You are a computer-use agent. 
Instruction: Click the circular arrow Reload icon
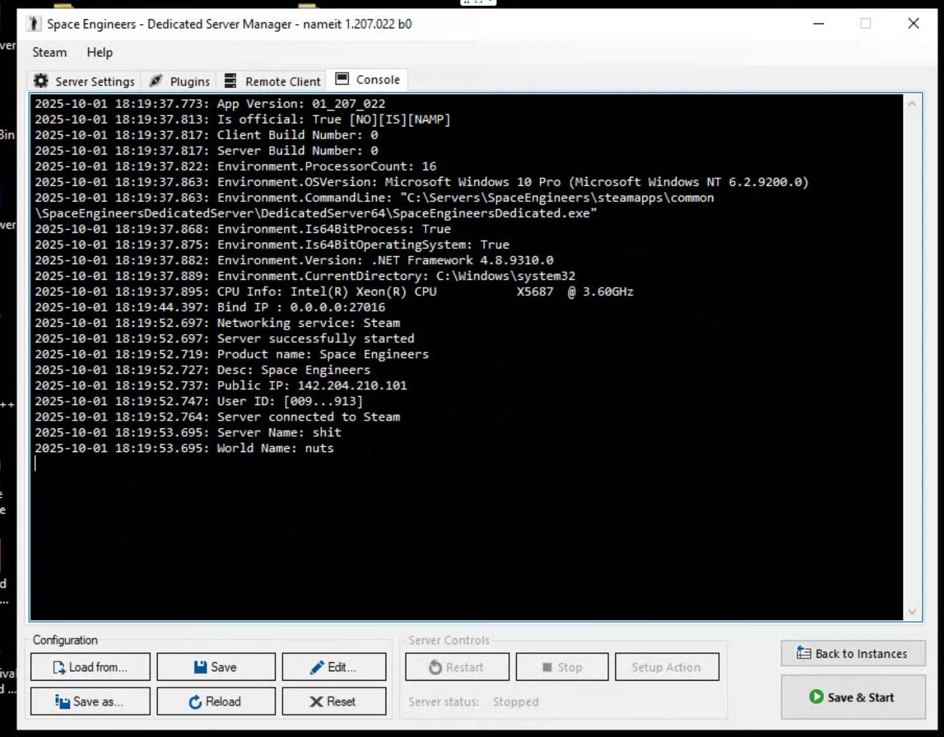[195, 702]
